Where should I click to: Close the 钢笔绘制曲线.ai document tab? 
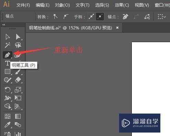[x=117, y=28]
